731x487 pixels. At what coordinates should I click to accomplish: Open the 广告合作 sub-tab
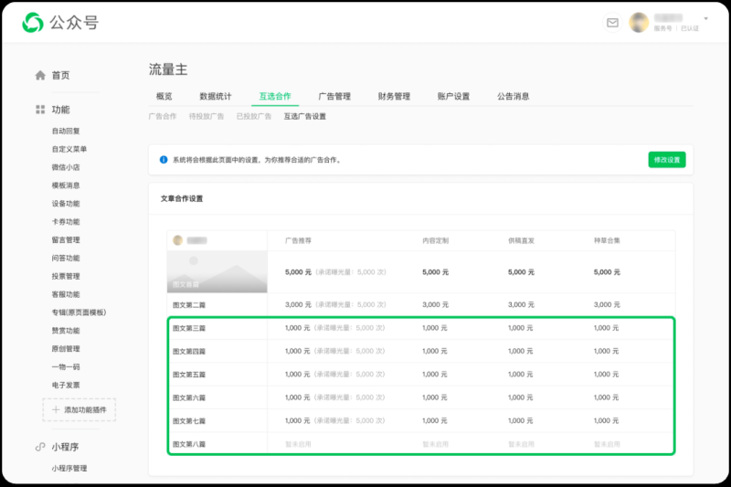(x=163, y=117)
